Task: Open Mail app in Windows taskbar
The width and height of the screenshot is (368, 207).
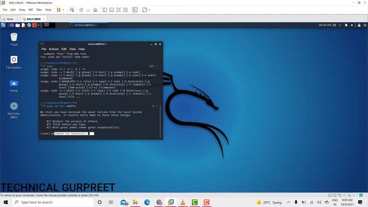Action: click(x=124, y=202)
